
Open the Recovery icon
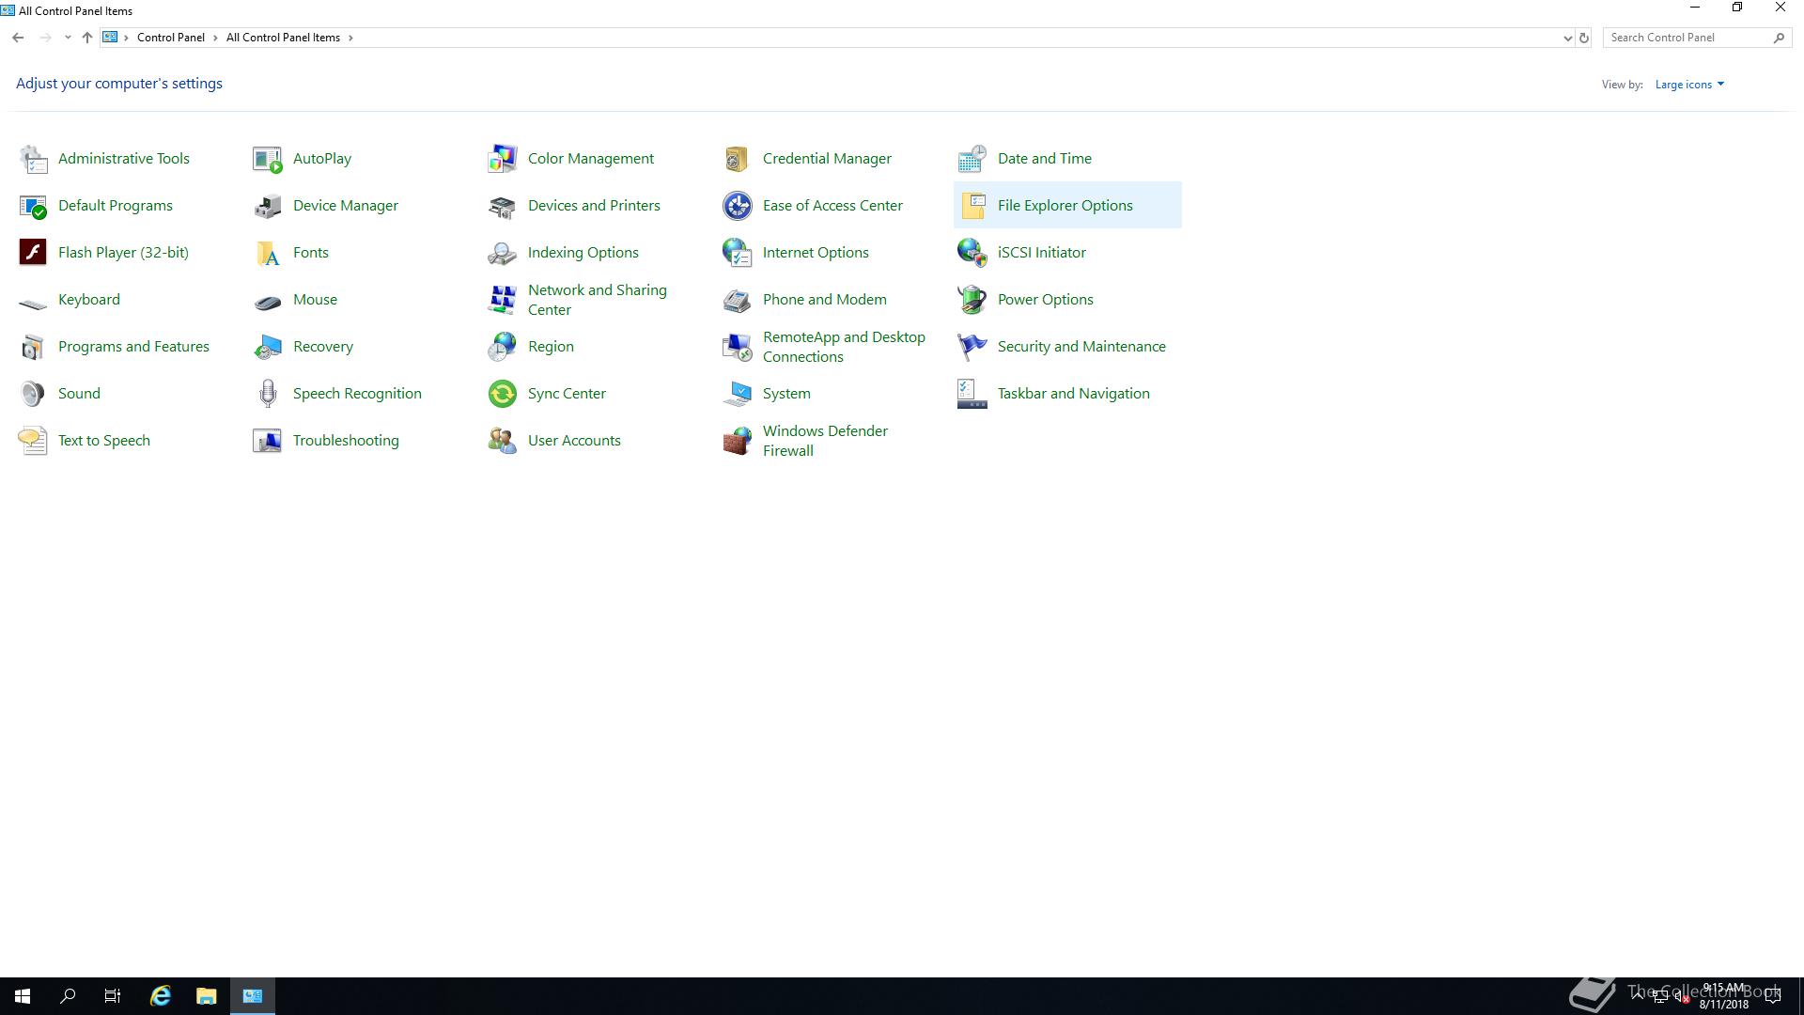268,347
